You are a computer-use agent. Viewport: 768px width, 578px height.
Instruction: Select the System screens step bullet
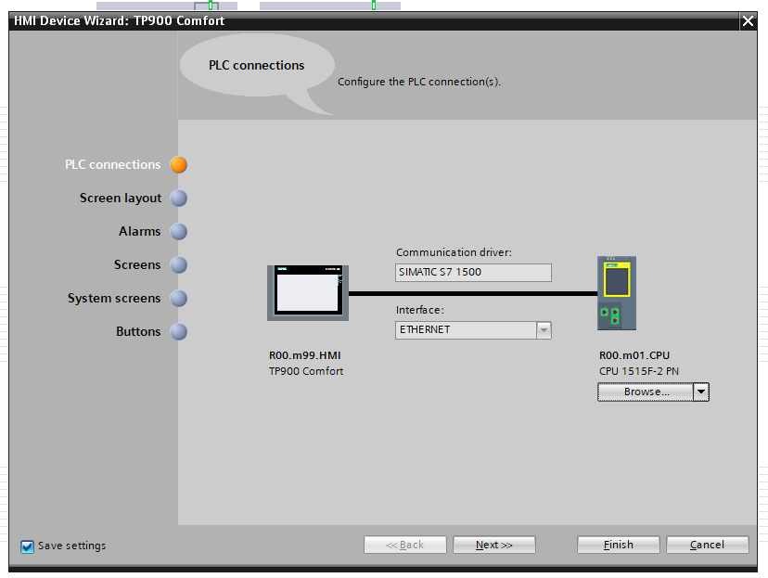(179, 298)
